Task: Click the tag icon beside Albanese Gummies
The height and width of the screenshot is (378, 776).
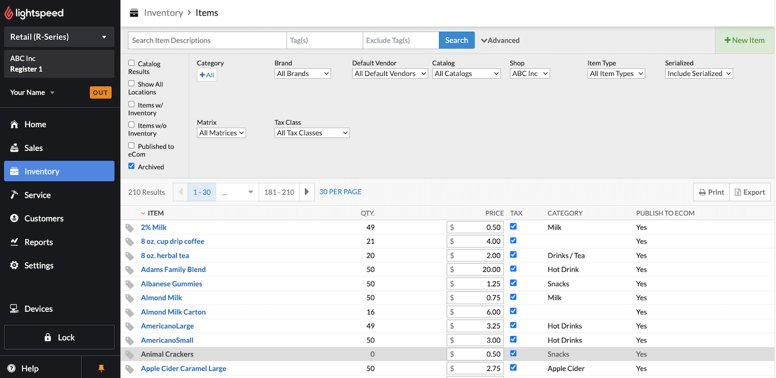Action: 129,284
